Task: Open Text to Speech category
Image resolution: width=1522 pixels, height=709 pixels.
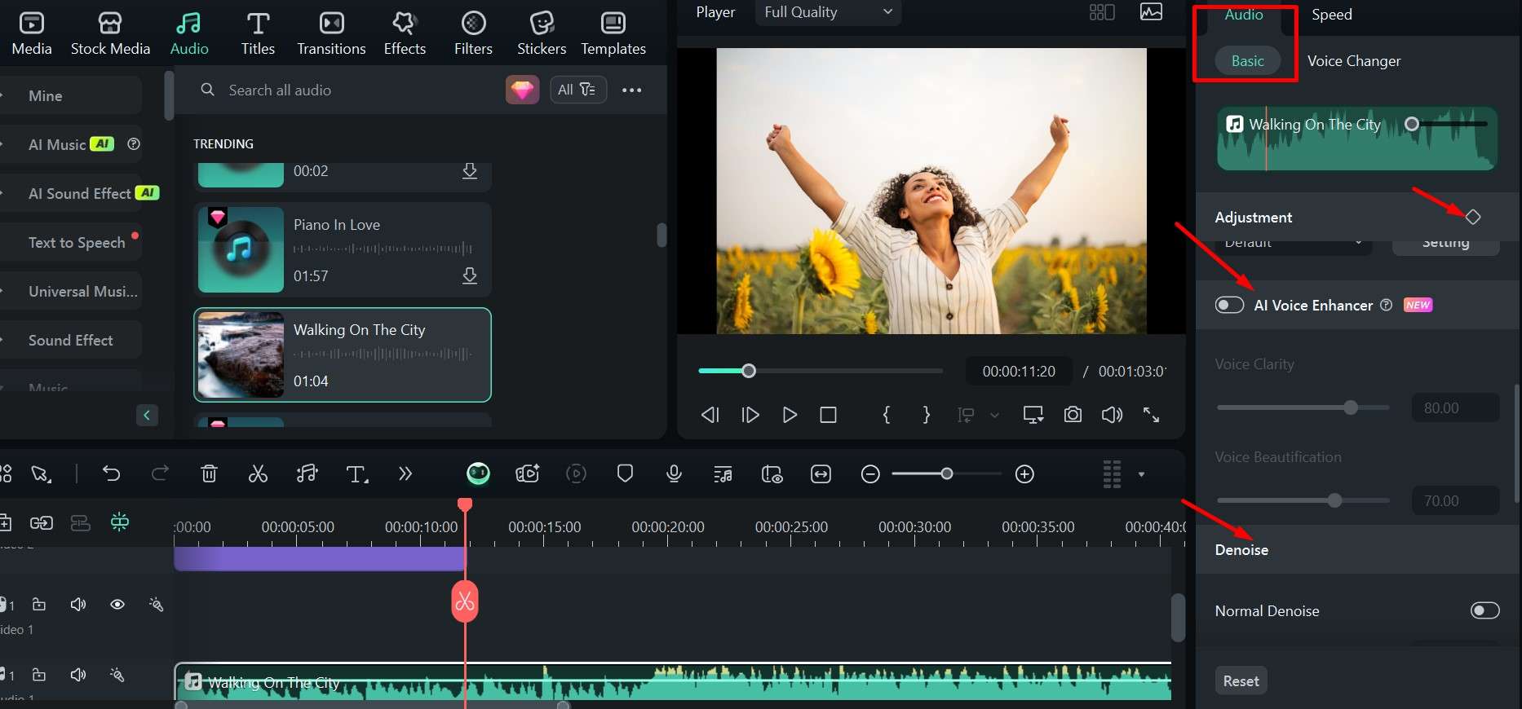Action: [77, 243]
